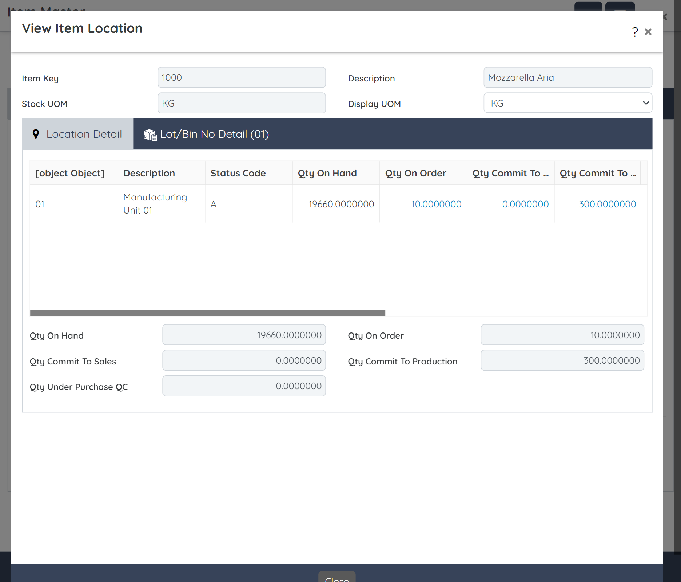Click the [object Object] column header
Screen dimensions: 681x582
74,173
